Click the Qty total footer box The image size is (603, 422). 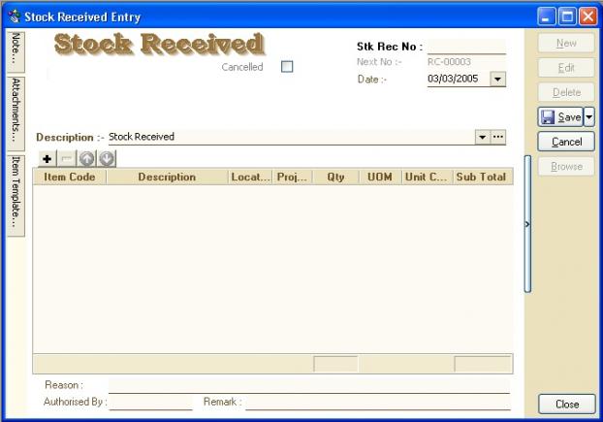tap(335, 364)
